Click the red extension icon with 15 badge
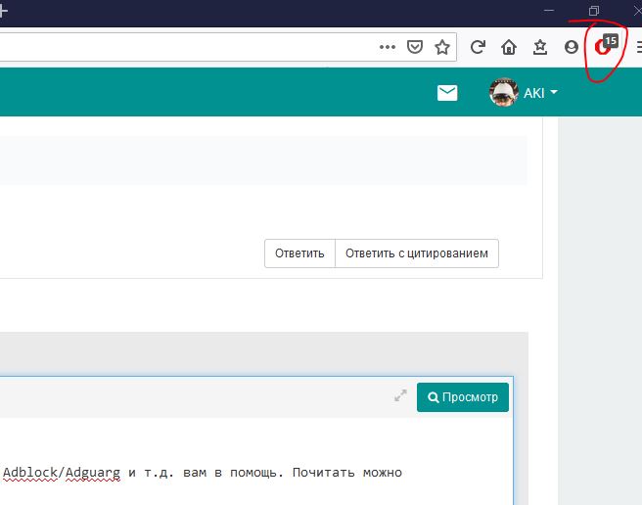 coord(604,47)
